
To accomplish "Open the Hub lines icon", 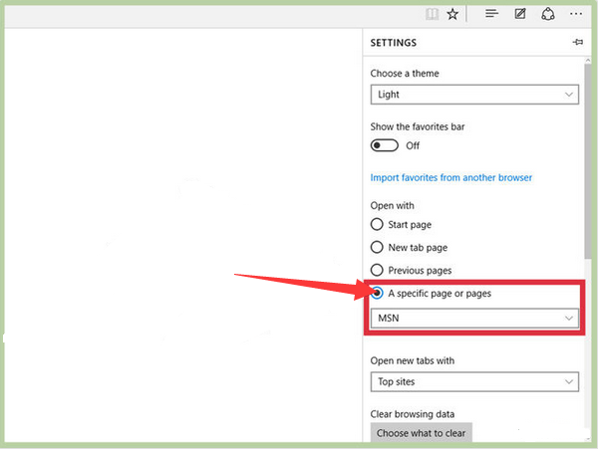I will pyautogui.click(x=491, y=14).
